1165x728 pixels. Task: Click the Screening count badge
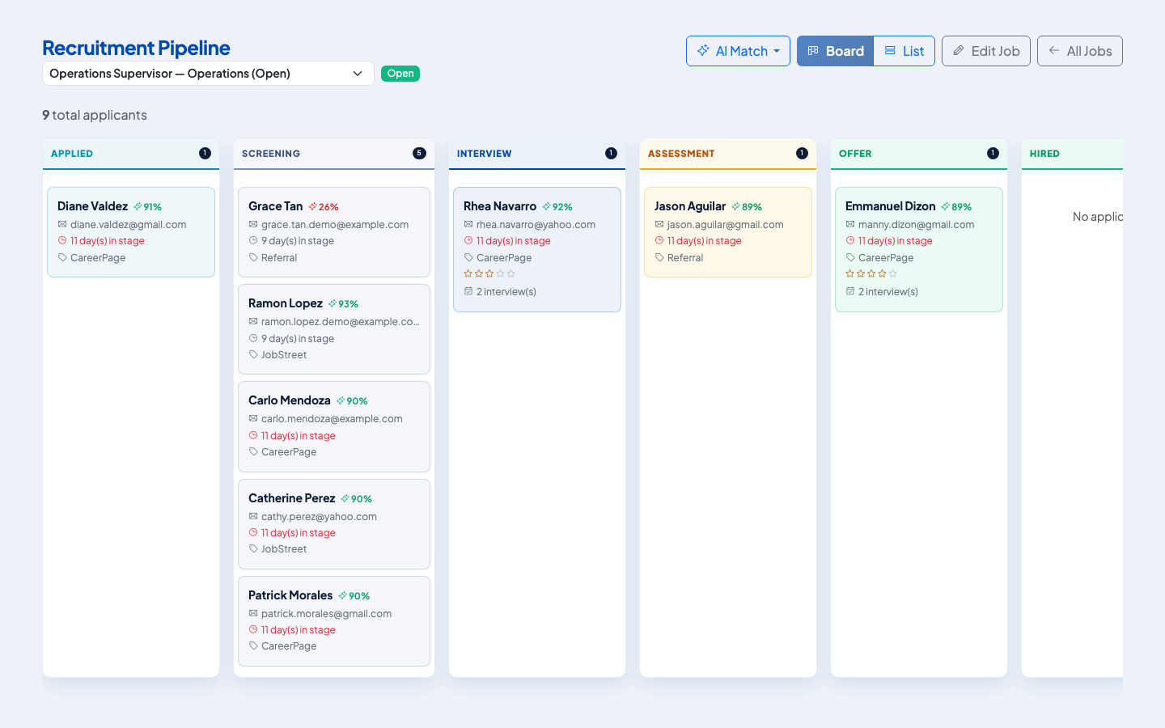click(x=419, y=154)
